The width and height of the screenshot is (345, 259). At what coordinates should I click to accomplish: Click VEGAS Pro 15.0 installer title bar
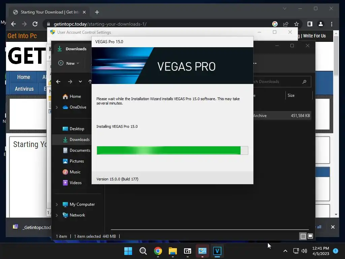172,42
